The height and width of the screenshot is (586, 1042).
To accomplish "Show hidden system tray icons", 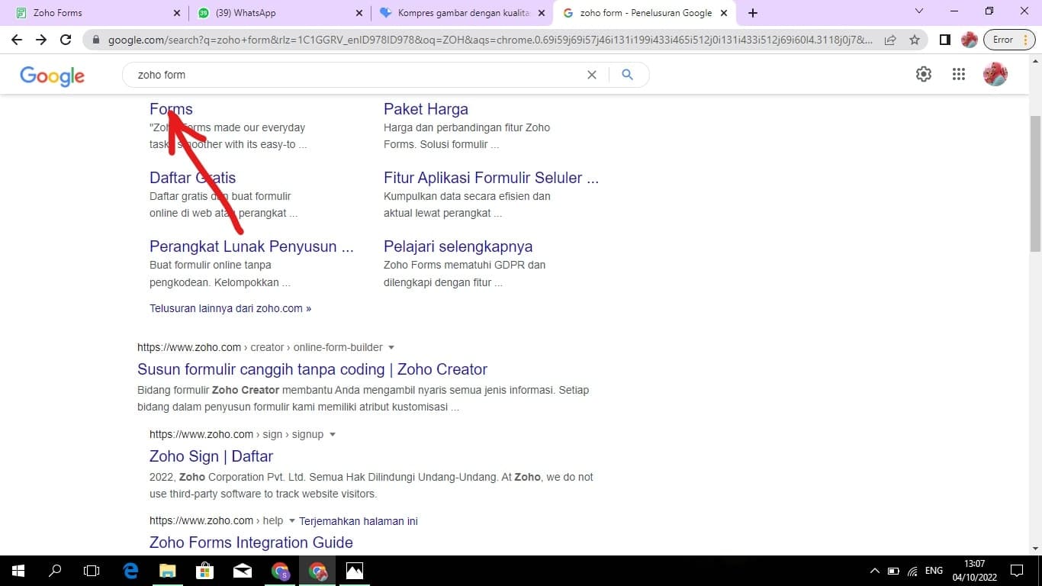I will point(875,571).
